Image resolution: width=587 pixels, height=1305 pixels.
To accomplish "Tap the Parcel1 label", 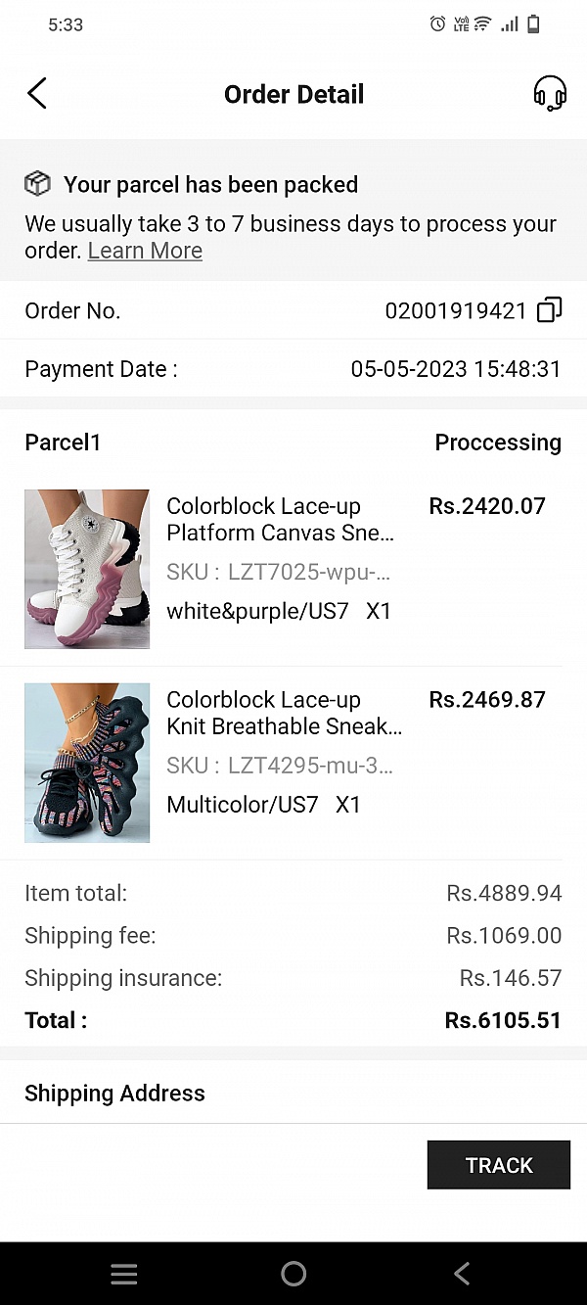I will (x=63, y=443).
